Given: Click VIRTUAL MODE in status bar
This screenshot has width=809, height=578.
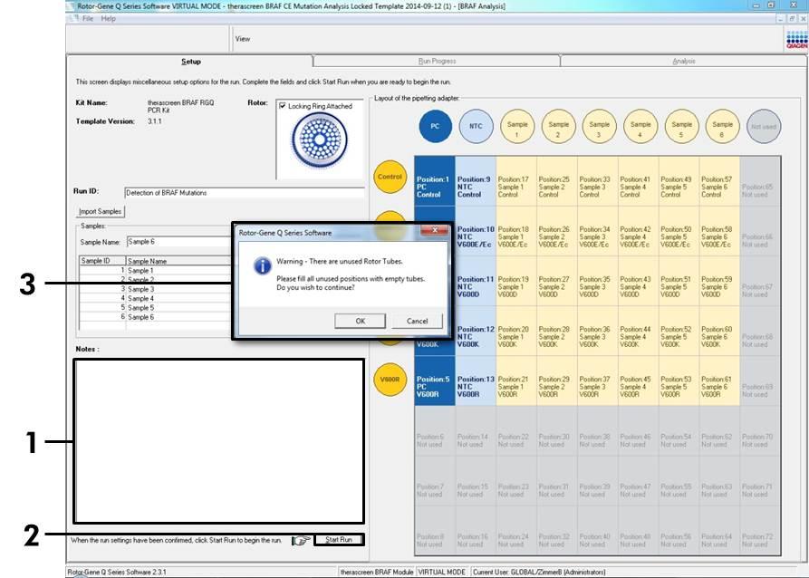Looking at the screenshot, I should (x=442, y=572).
